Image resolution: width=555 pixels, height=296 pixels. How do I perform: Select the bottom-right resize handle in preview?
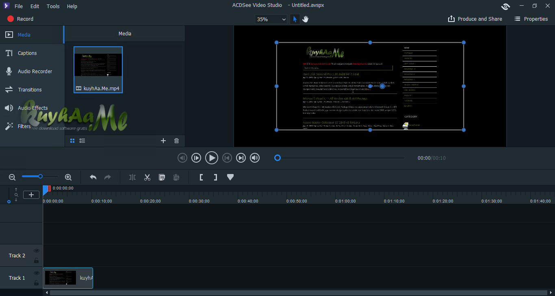tap(464, 130)
